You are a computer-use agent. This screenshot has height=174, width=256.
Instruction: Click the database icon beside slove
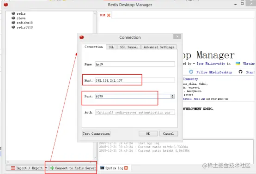click(13, 18)
